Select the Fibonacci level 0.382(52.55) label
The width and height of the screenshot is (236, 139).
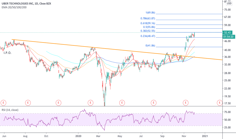point(148,31)
